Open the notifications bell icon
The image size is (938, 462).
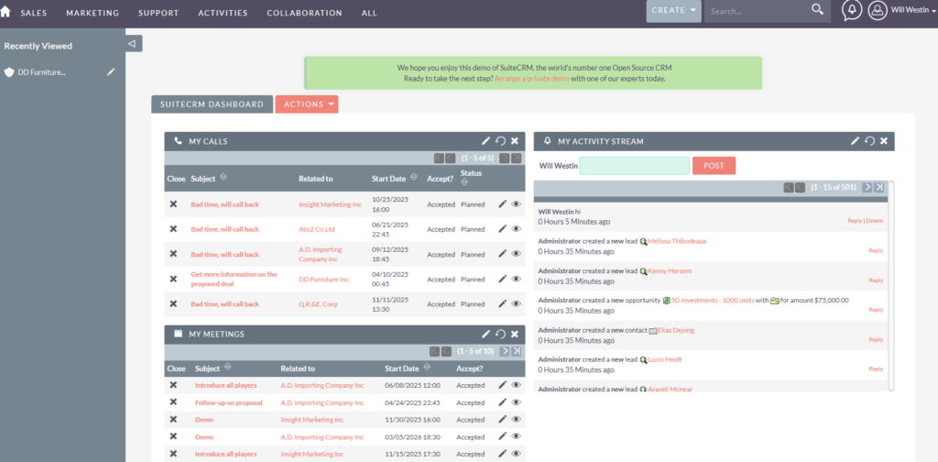click(x=852, y=10)
